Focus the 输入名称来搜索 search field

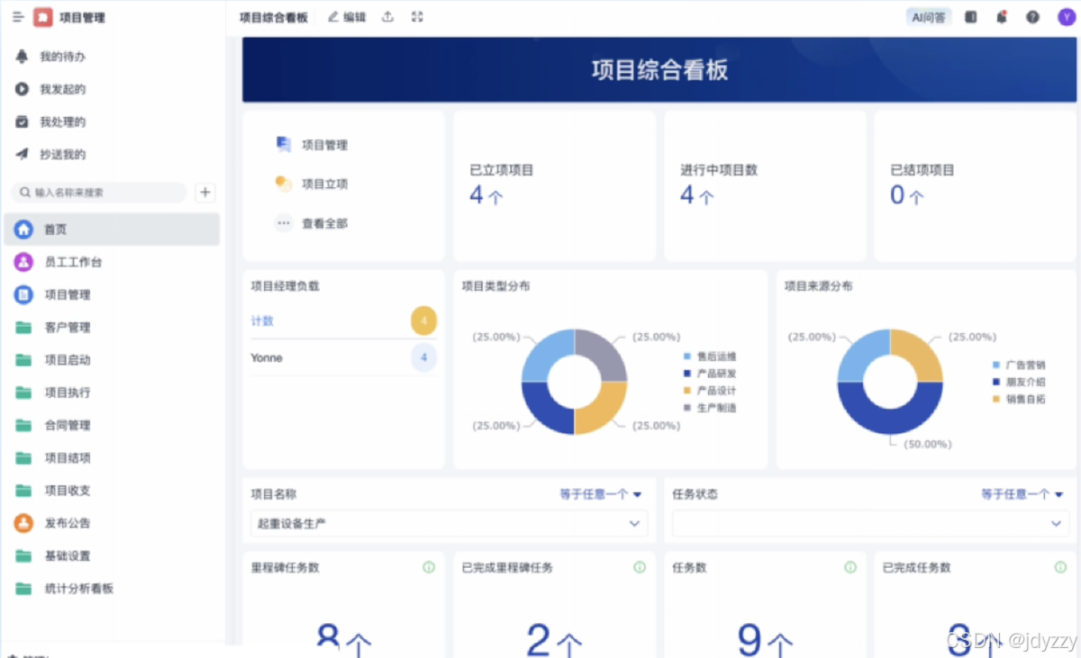(x=99, y=192)
